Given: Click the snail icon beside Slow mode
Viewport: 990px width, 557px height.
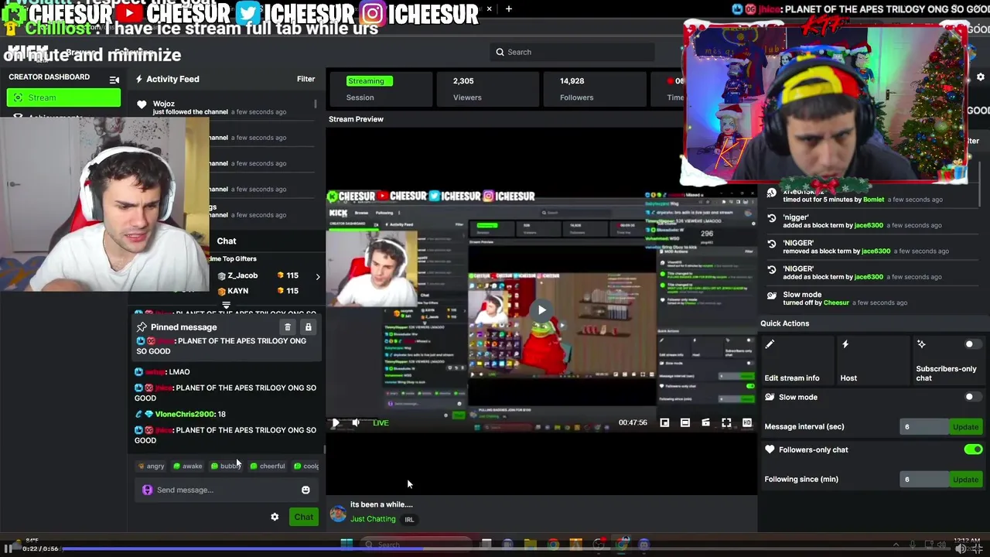Looking at the screenshot, I should (770, 397).
